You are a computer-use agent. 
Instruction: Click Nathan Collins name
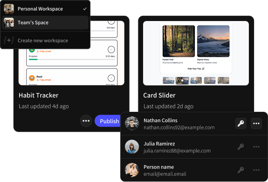coord(160,120)
